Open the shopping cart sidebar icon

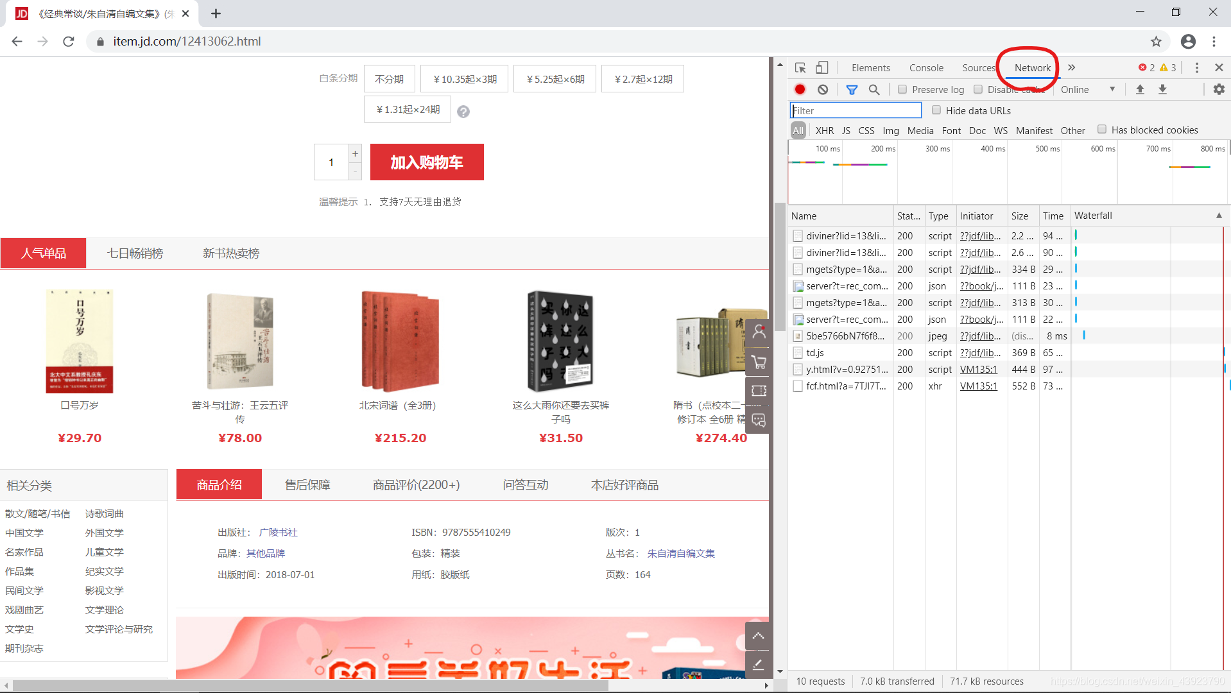pyautogui.click(x=759, y=363)
